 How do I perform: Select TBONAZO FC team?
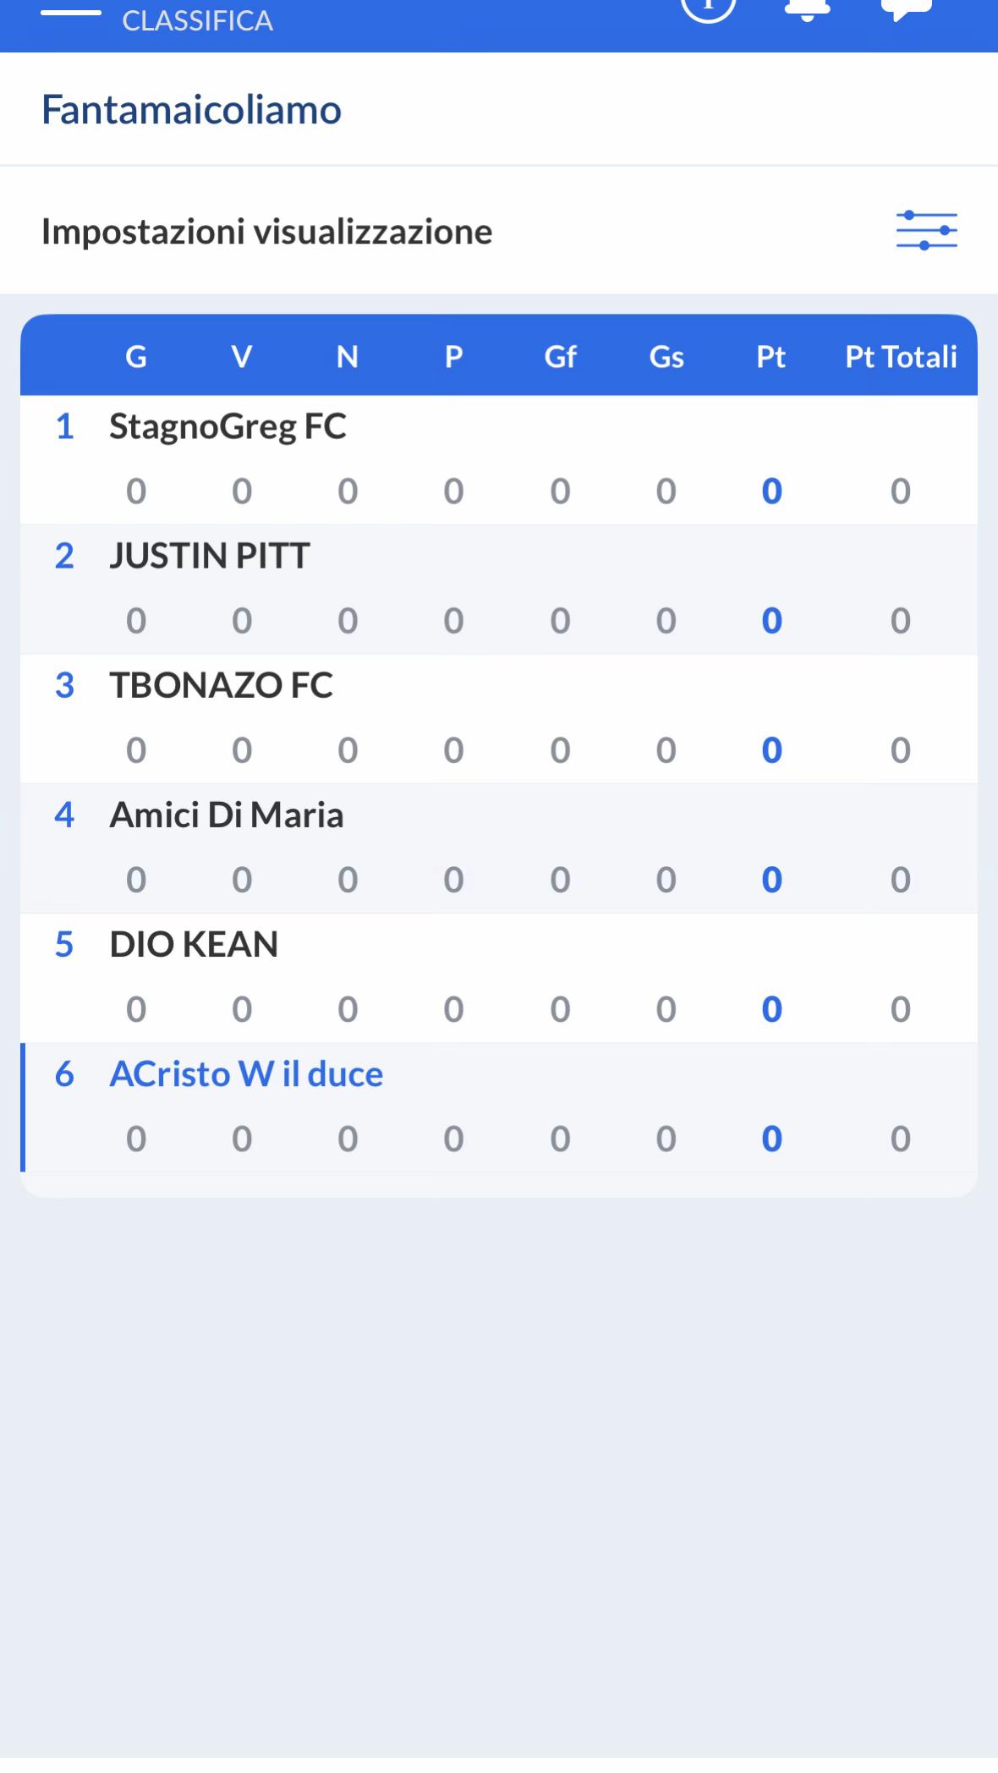(x=499, y=718)
